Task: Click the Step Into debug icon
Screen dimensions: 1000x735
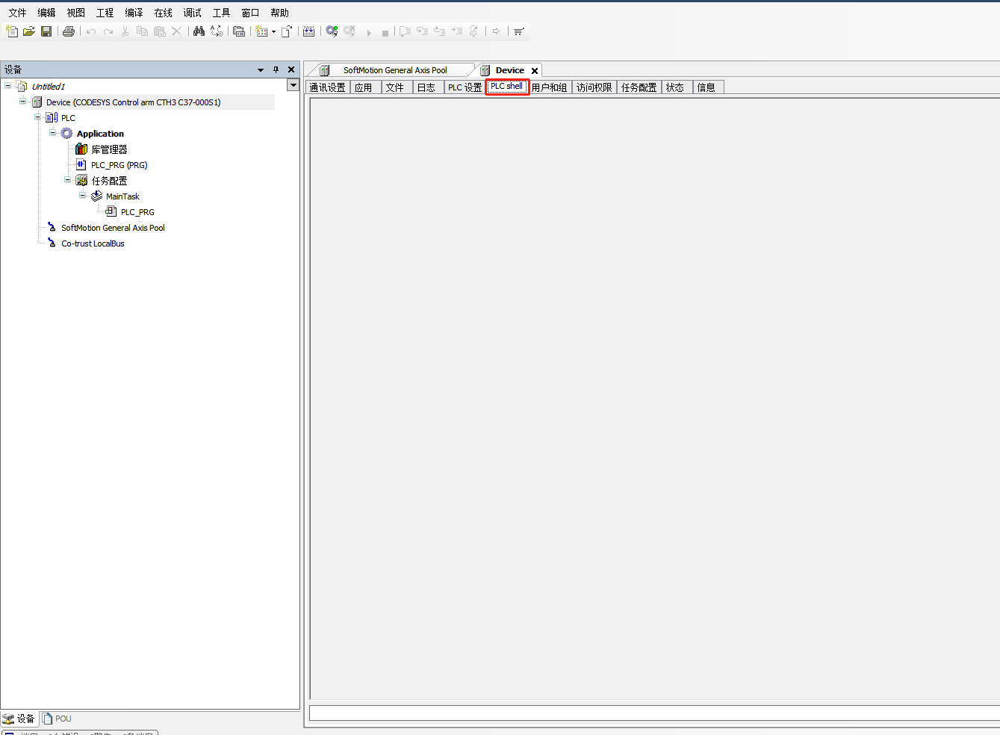Action: point(422,31)
